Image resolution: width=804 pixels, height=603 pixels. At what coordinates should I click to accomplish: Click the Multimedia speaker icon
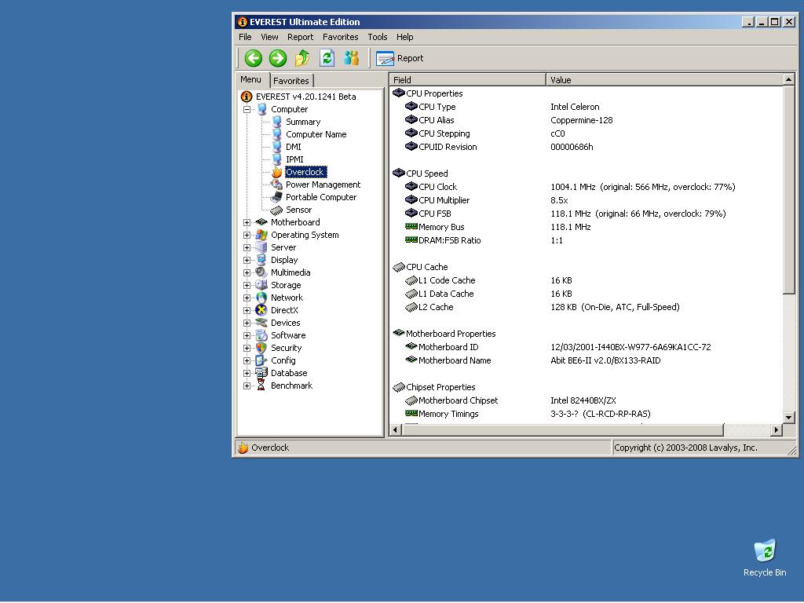point(261,272)
